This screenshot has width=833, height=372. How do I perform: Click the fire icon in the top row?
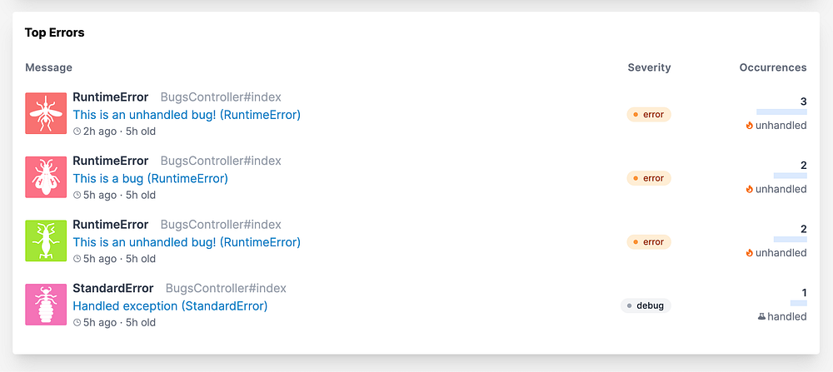750,126
